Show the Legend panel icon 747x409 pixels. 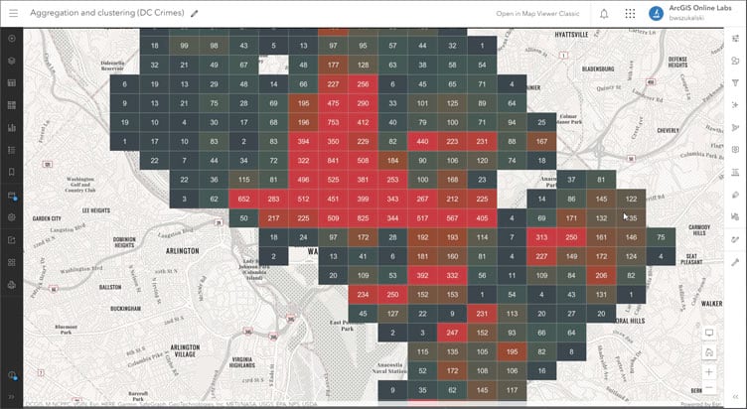click(12, 150)
